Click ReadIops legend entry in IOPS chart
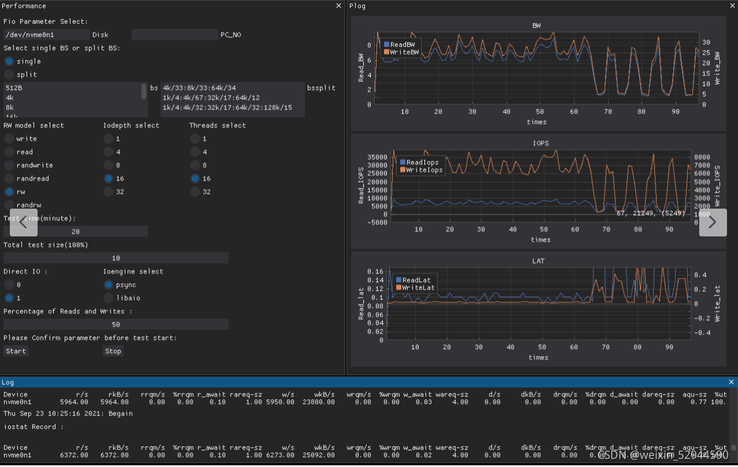The image size is (738, 467). click(419, 162)
